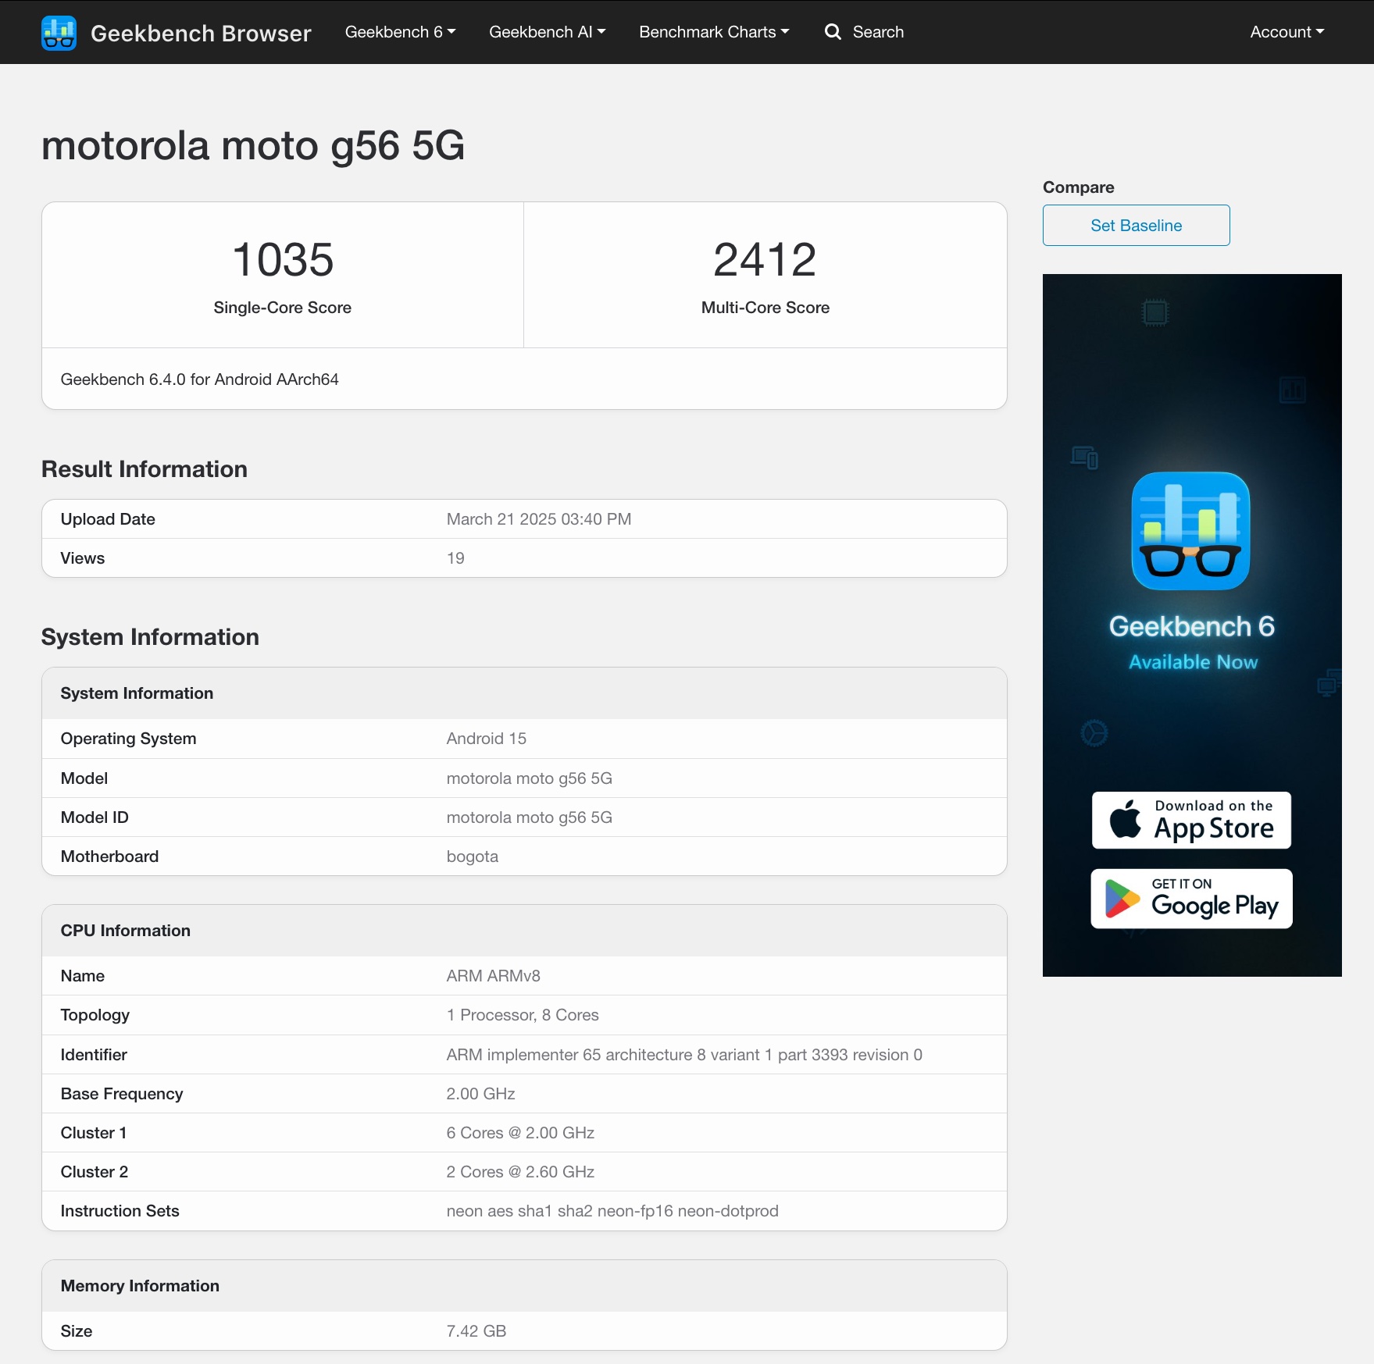
Task: Open the Benchmark Charts dropdown
Action: (x=714, y=32)
